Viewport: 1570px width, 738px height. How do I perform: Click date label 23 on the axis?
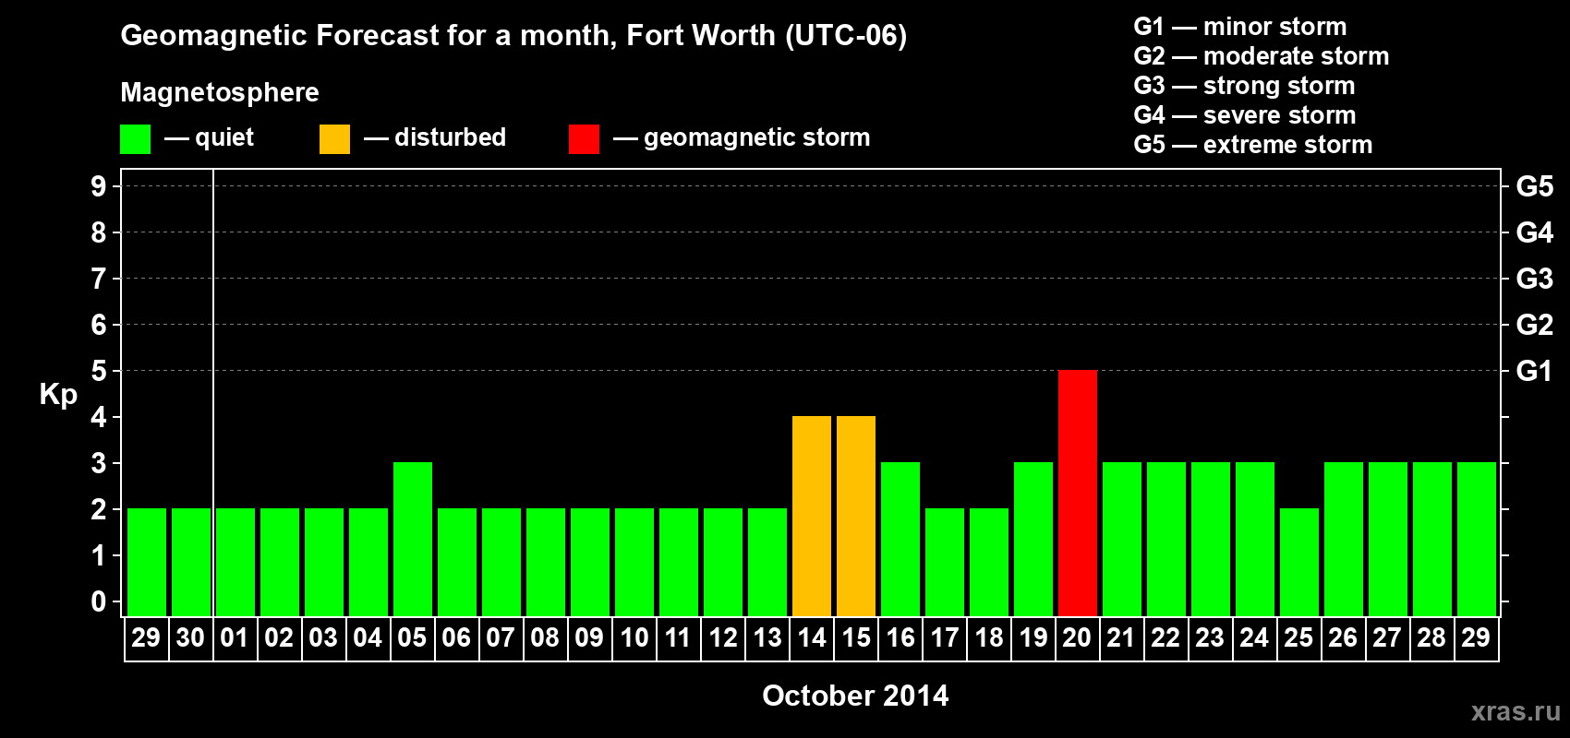coord(1210,637)
